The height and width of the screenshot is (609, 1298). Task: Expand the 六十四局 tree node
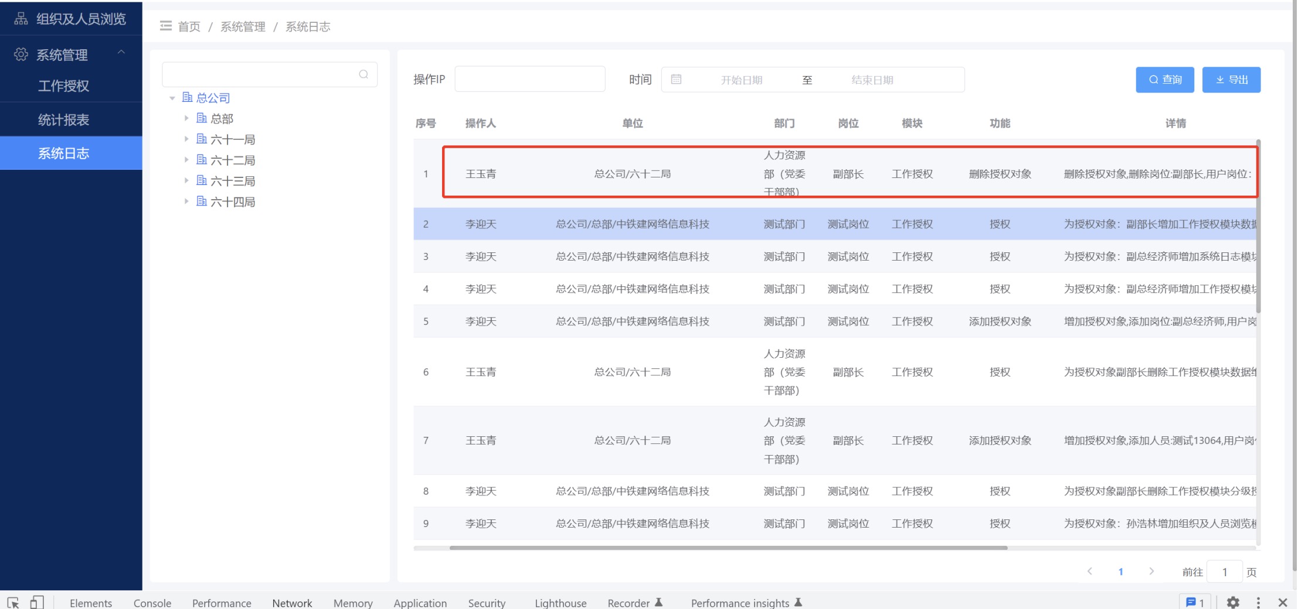(186, 201)
